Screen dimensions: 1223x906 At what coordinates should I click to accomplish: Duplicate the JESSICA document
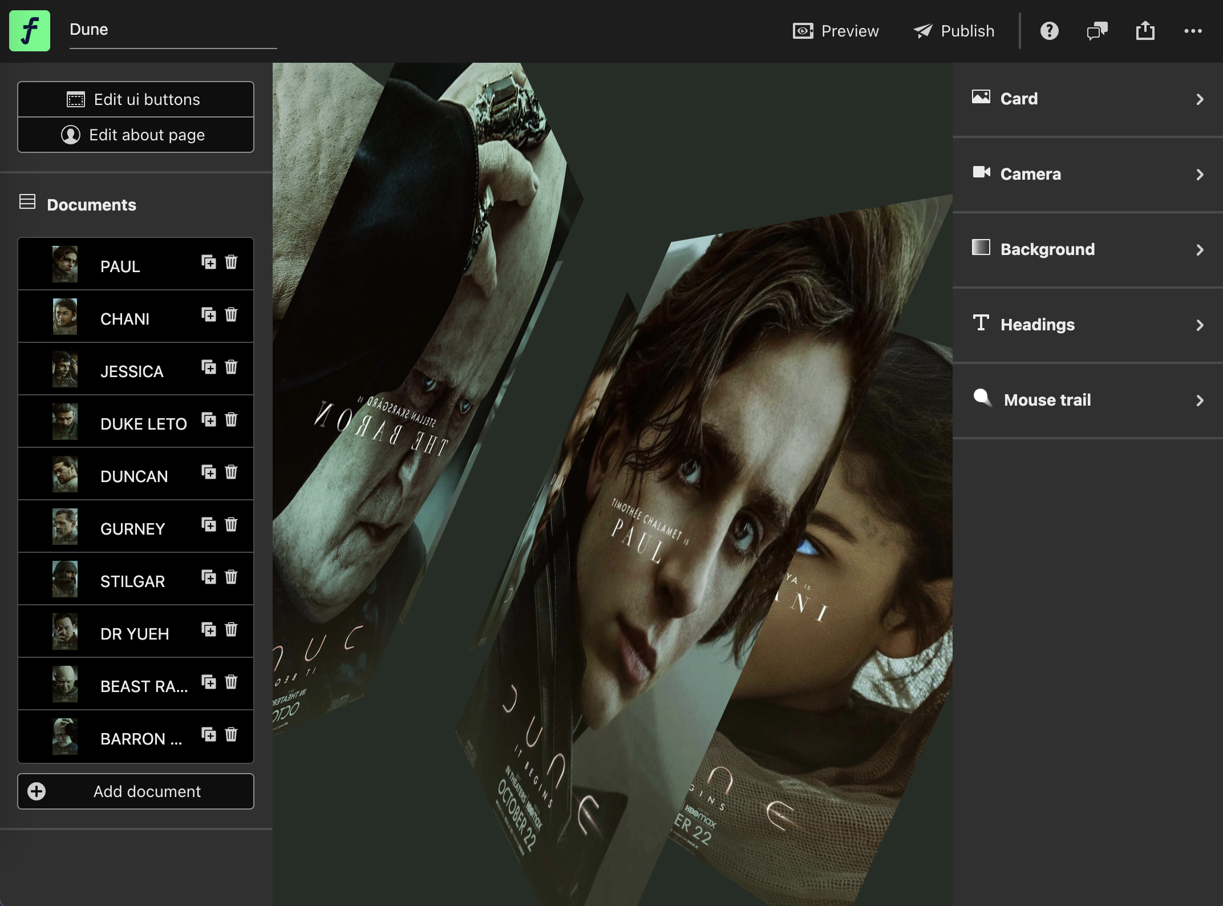pos(209,367)
